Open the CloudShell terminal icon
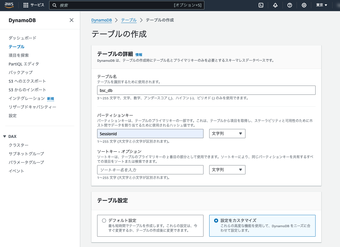340x247 pixels. [260, 5]
